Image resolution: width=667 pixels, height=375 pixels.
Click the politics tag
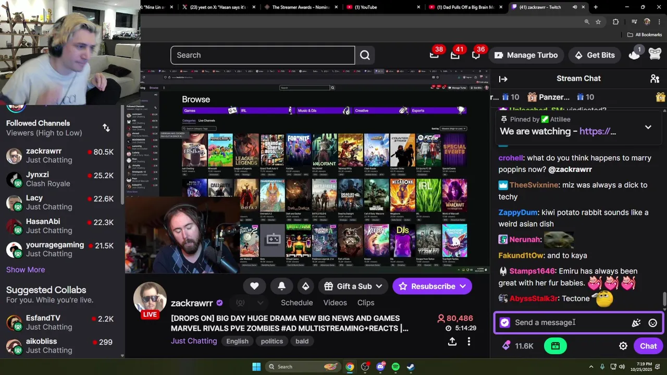coord(272,341)
